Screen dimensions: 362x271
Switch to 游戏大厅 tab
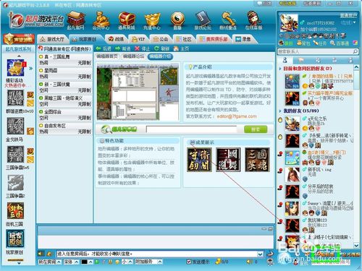tap(53, 39)
